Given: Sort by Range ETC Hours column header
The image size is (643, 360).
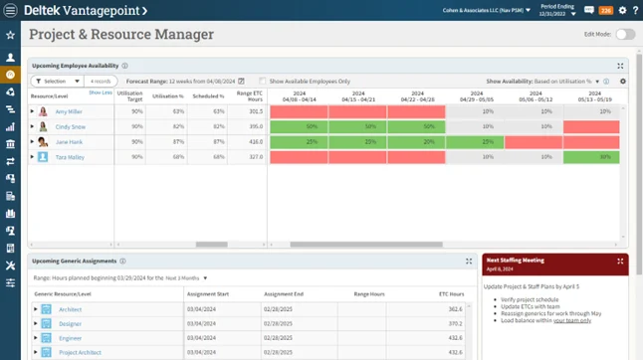Looking at the screenshot, I should tap(249, 96).
